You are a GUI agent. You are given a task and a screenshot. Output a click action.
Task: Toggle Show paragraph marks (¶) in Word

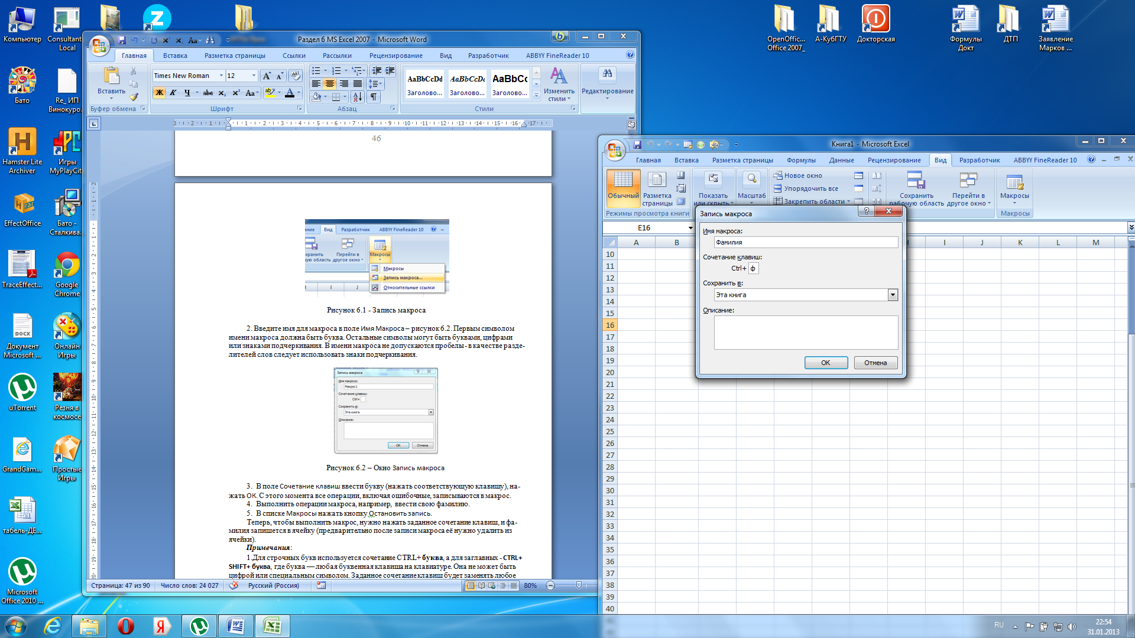coord(374,97)
